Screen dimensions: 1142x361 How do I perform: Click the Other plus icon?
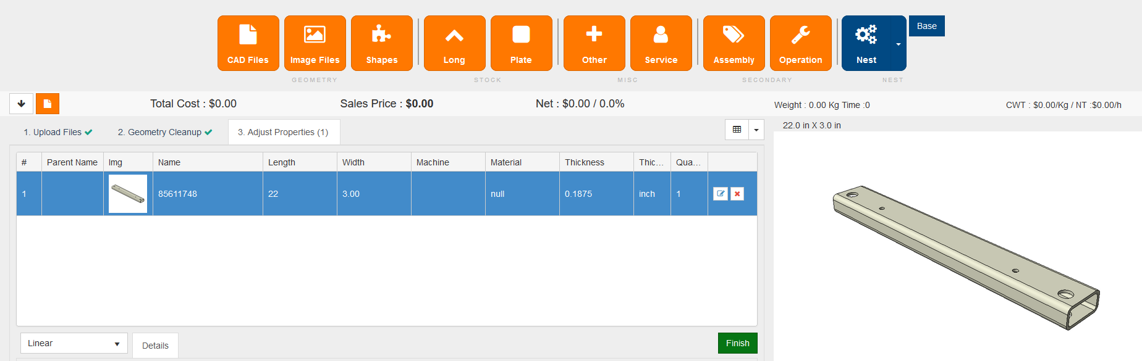tap(594, 43)
